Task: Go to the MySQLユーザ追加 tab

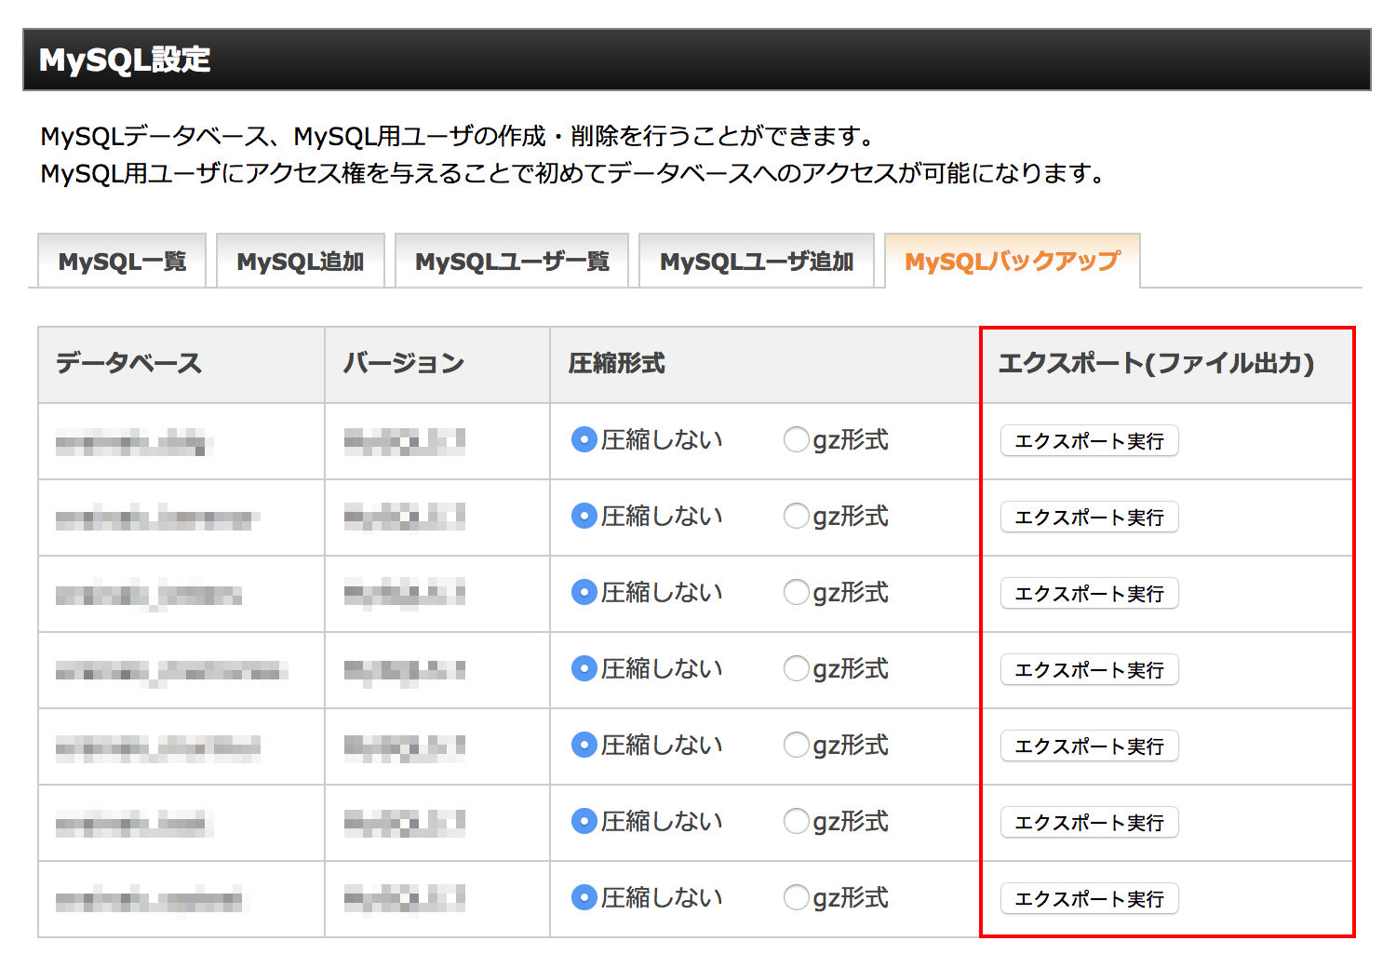Action: click(757, 262)
